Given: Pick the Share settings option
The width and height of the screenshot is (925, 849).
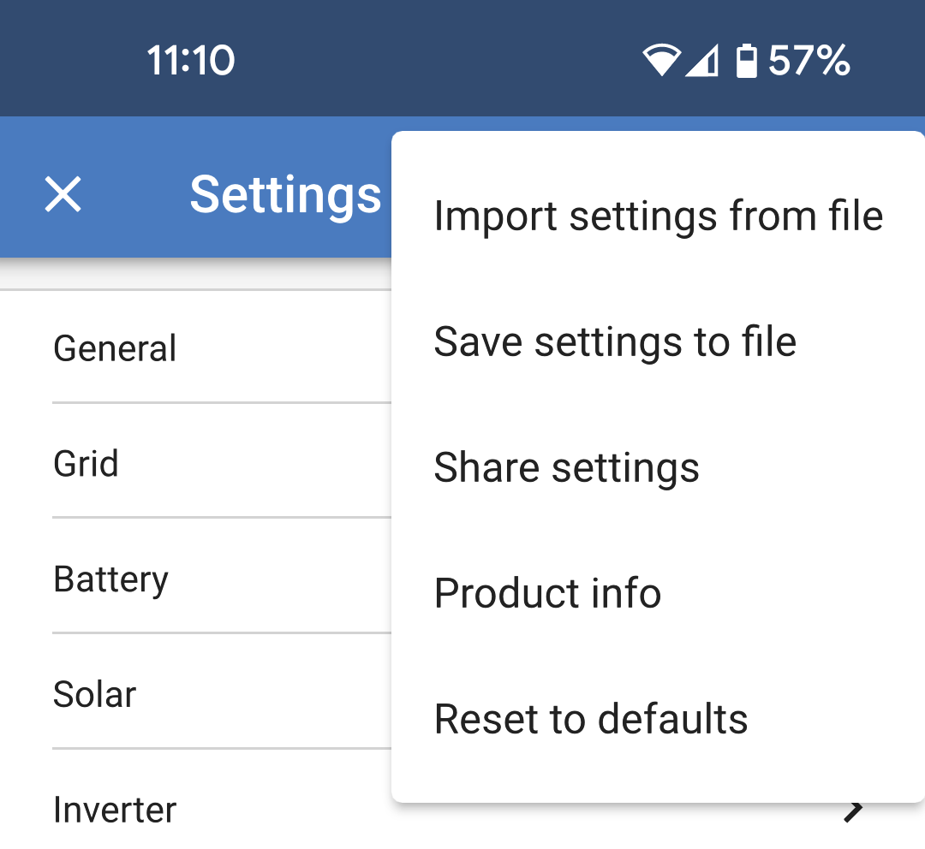Looking at the screenshot, I should (x=566, y=467).
